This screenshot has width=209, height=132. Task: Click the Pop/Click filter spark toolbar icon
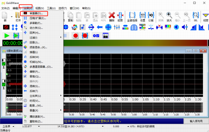pos(151,27)
